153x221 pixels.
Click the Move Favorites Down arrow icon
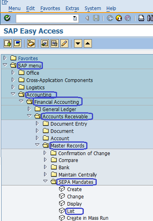(x=78, y=43)
